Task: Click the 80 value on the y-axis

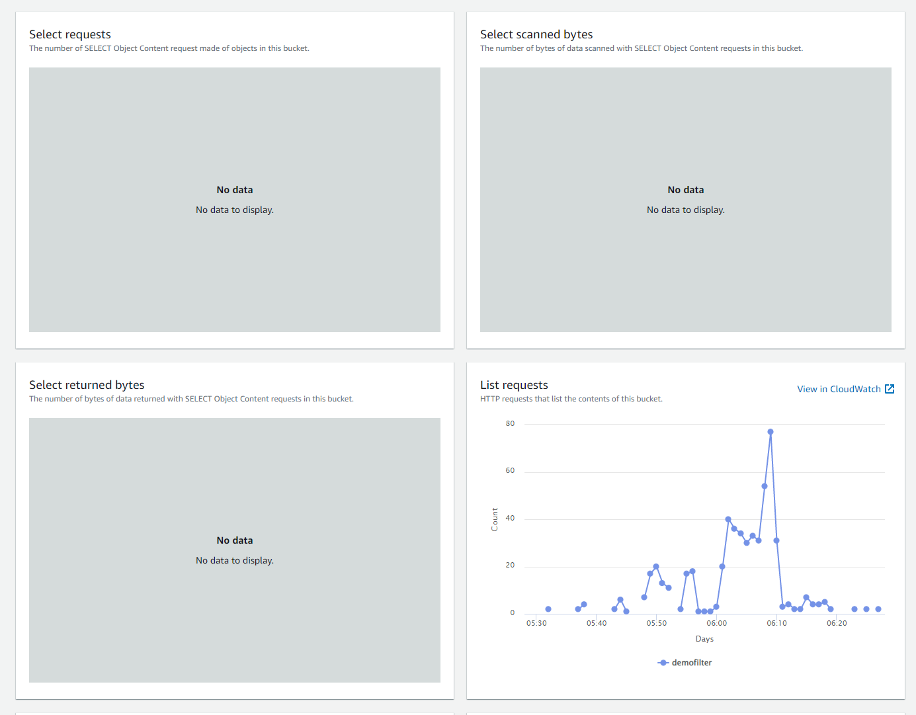Action: pos(510,423)
